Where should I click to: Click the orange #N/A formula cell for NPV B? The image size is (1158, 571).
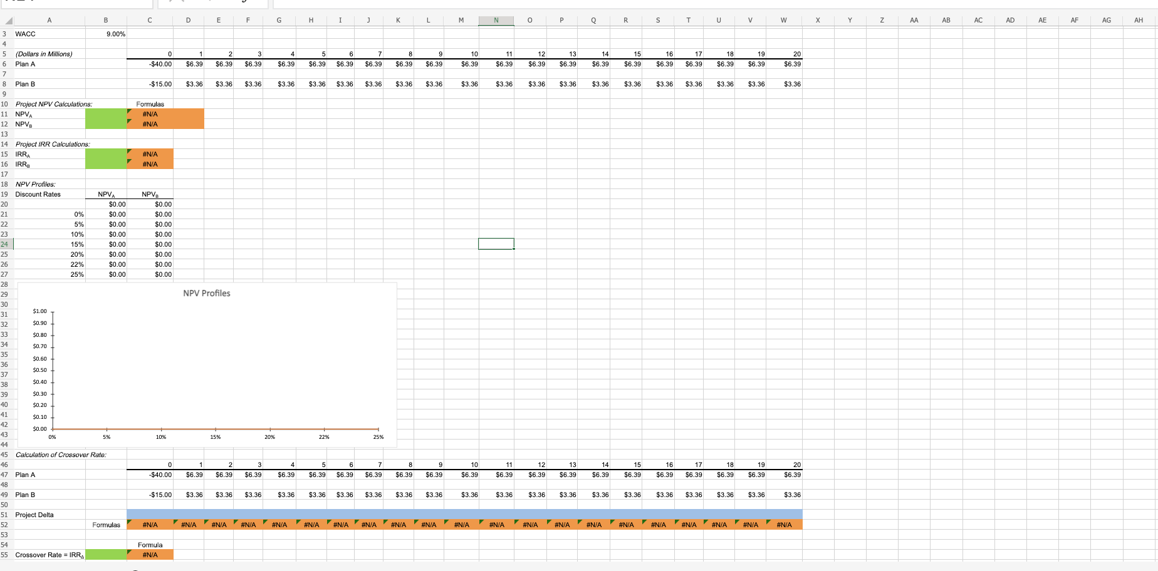coord(150,124)
